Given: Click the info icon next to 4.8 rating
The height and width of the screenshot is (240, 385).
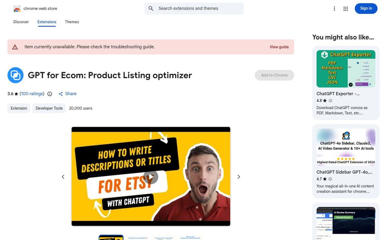Looking at the screenshot, I should [x=330, y=101].
